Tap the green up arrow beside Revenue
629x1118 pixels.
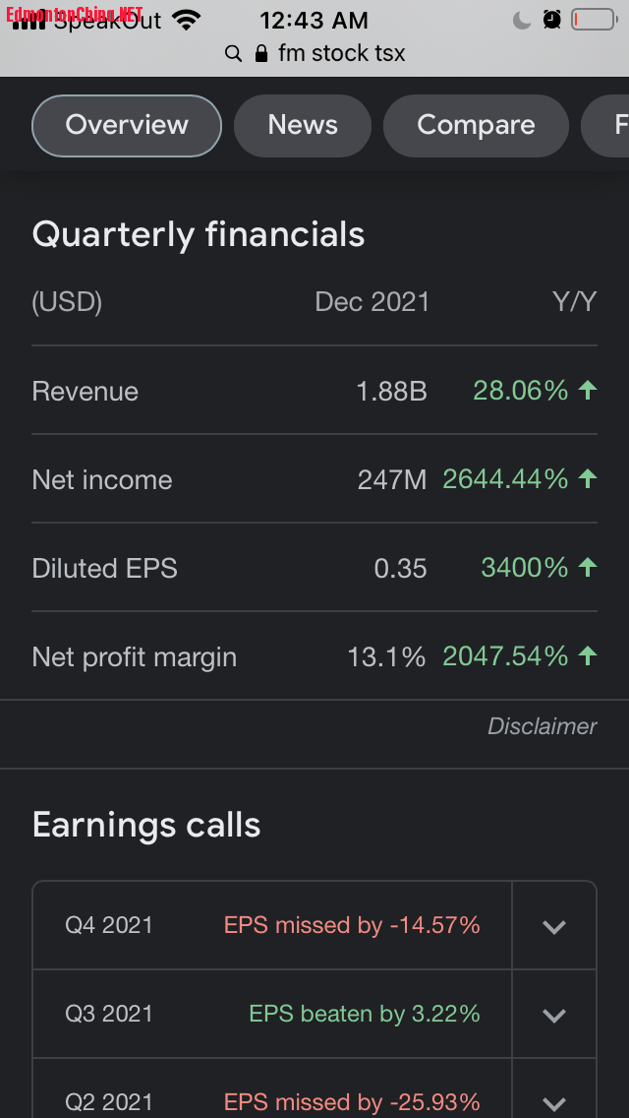[x=588, y=391]
